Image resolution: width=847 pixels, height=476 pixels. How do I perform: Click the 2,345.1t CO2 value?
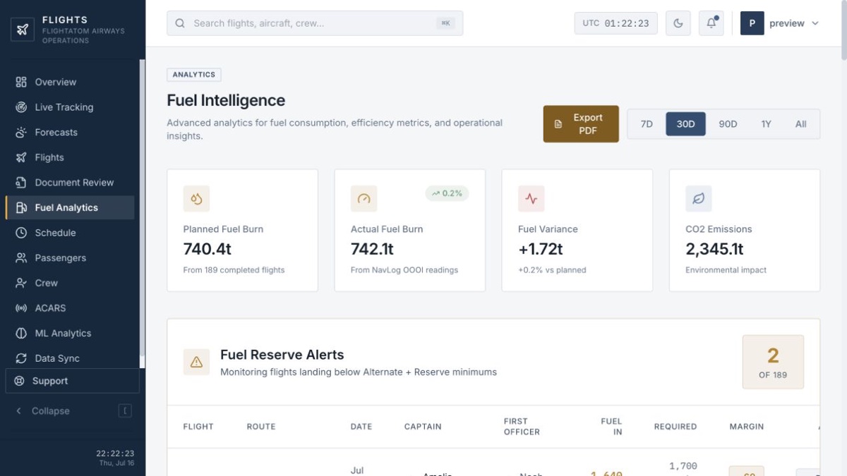(714, 249)
